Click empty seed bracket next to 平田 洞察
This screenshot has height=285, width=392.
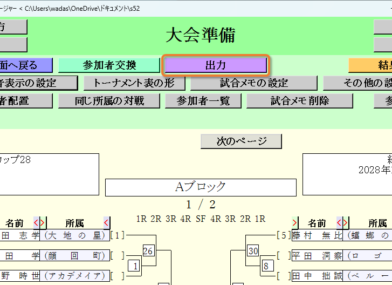pos(284,256)
